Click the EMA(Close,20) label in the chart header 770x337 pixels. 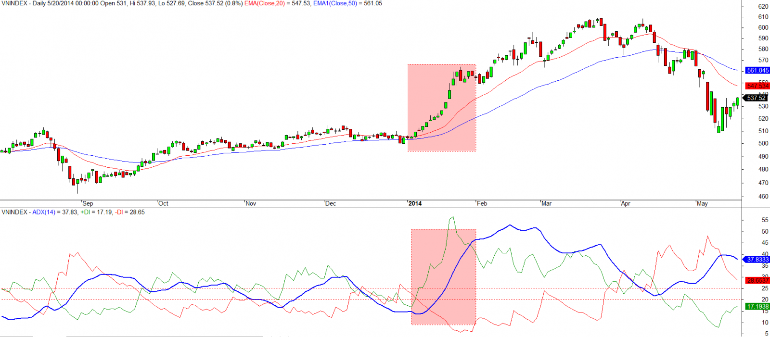tap(264, 3)
